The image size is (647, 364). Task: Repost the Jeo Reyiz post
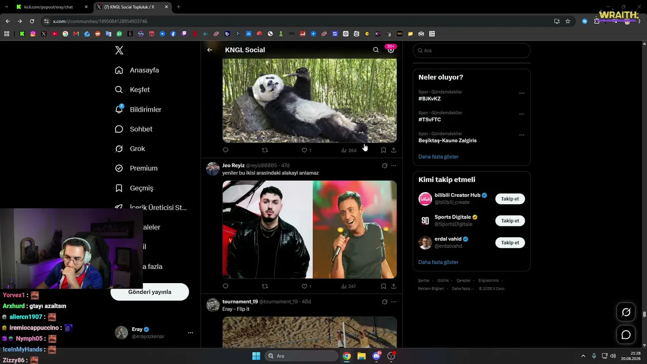tap(265, 286)
